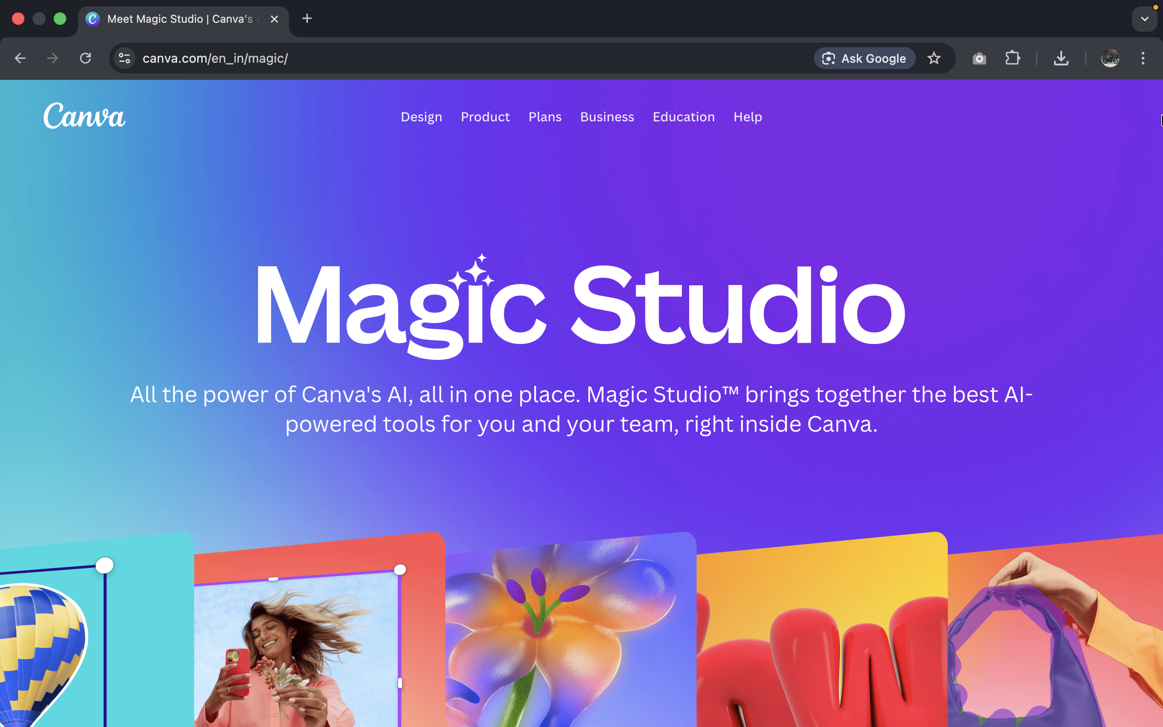Image resolution: width=1163 pixels, height=727 pixels.
Task: Click inside the address bar
Action: [336, 58]
